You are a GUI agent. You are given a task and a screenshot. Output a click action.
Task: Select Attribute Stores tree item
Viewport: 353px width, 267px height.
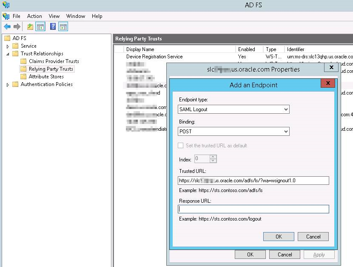[x=46, y=77]
